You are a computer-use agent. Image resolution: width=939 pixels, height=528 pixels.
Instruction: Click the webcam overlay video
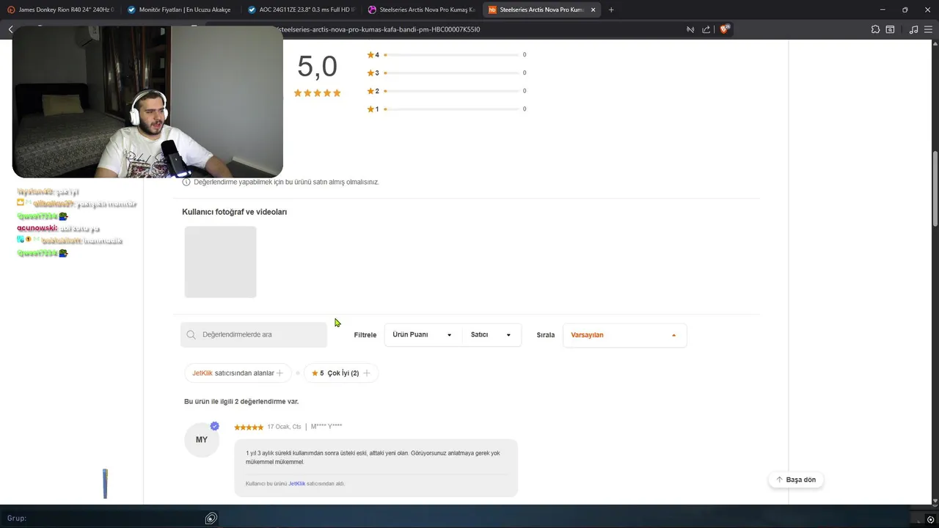point(147,102)
